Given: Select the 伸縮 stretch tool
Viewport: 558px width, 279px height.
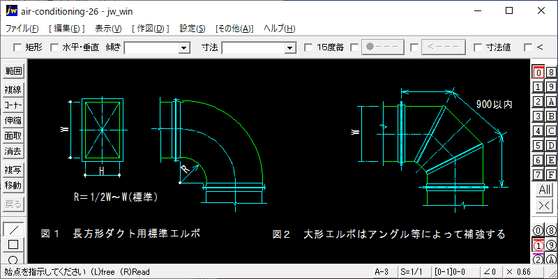Looking at the screenshot, I should click(x=14, y=120).
